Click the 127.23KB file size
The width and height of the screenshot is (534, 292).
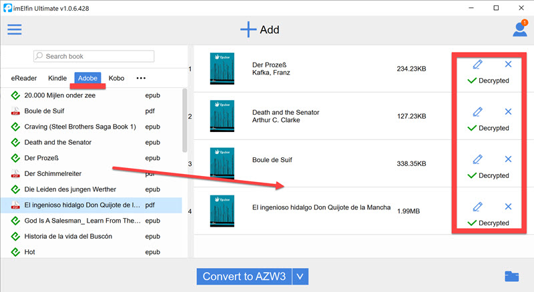tap(411, 116)
